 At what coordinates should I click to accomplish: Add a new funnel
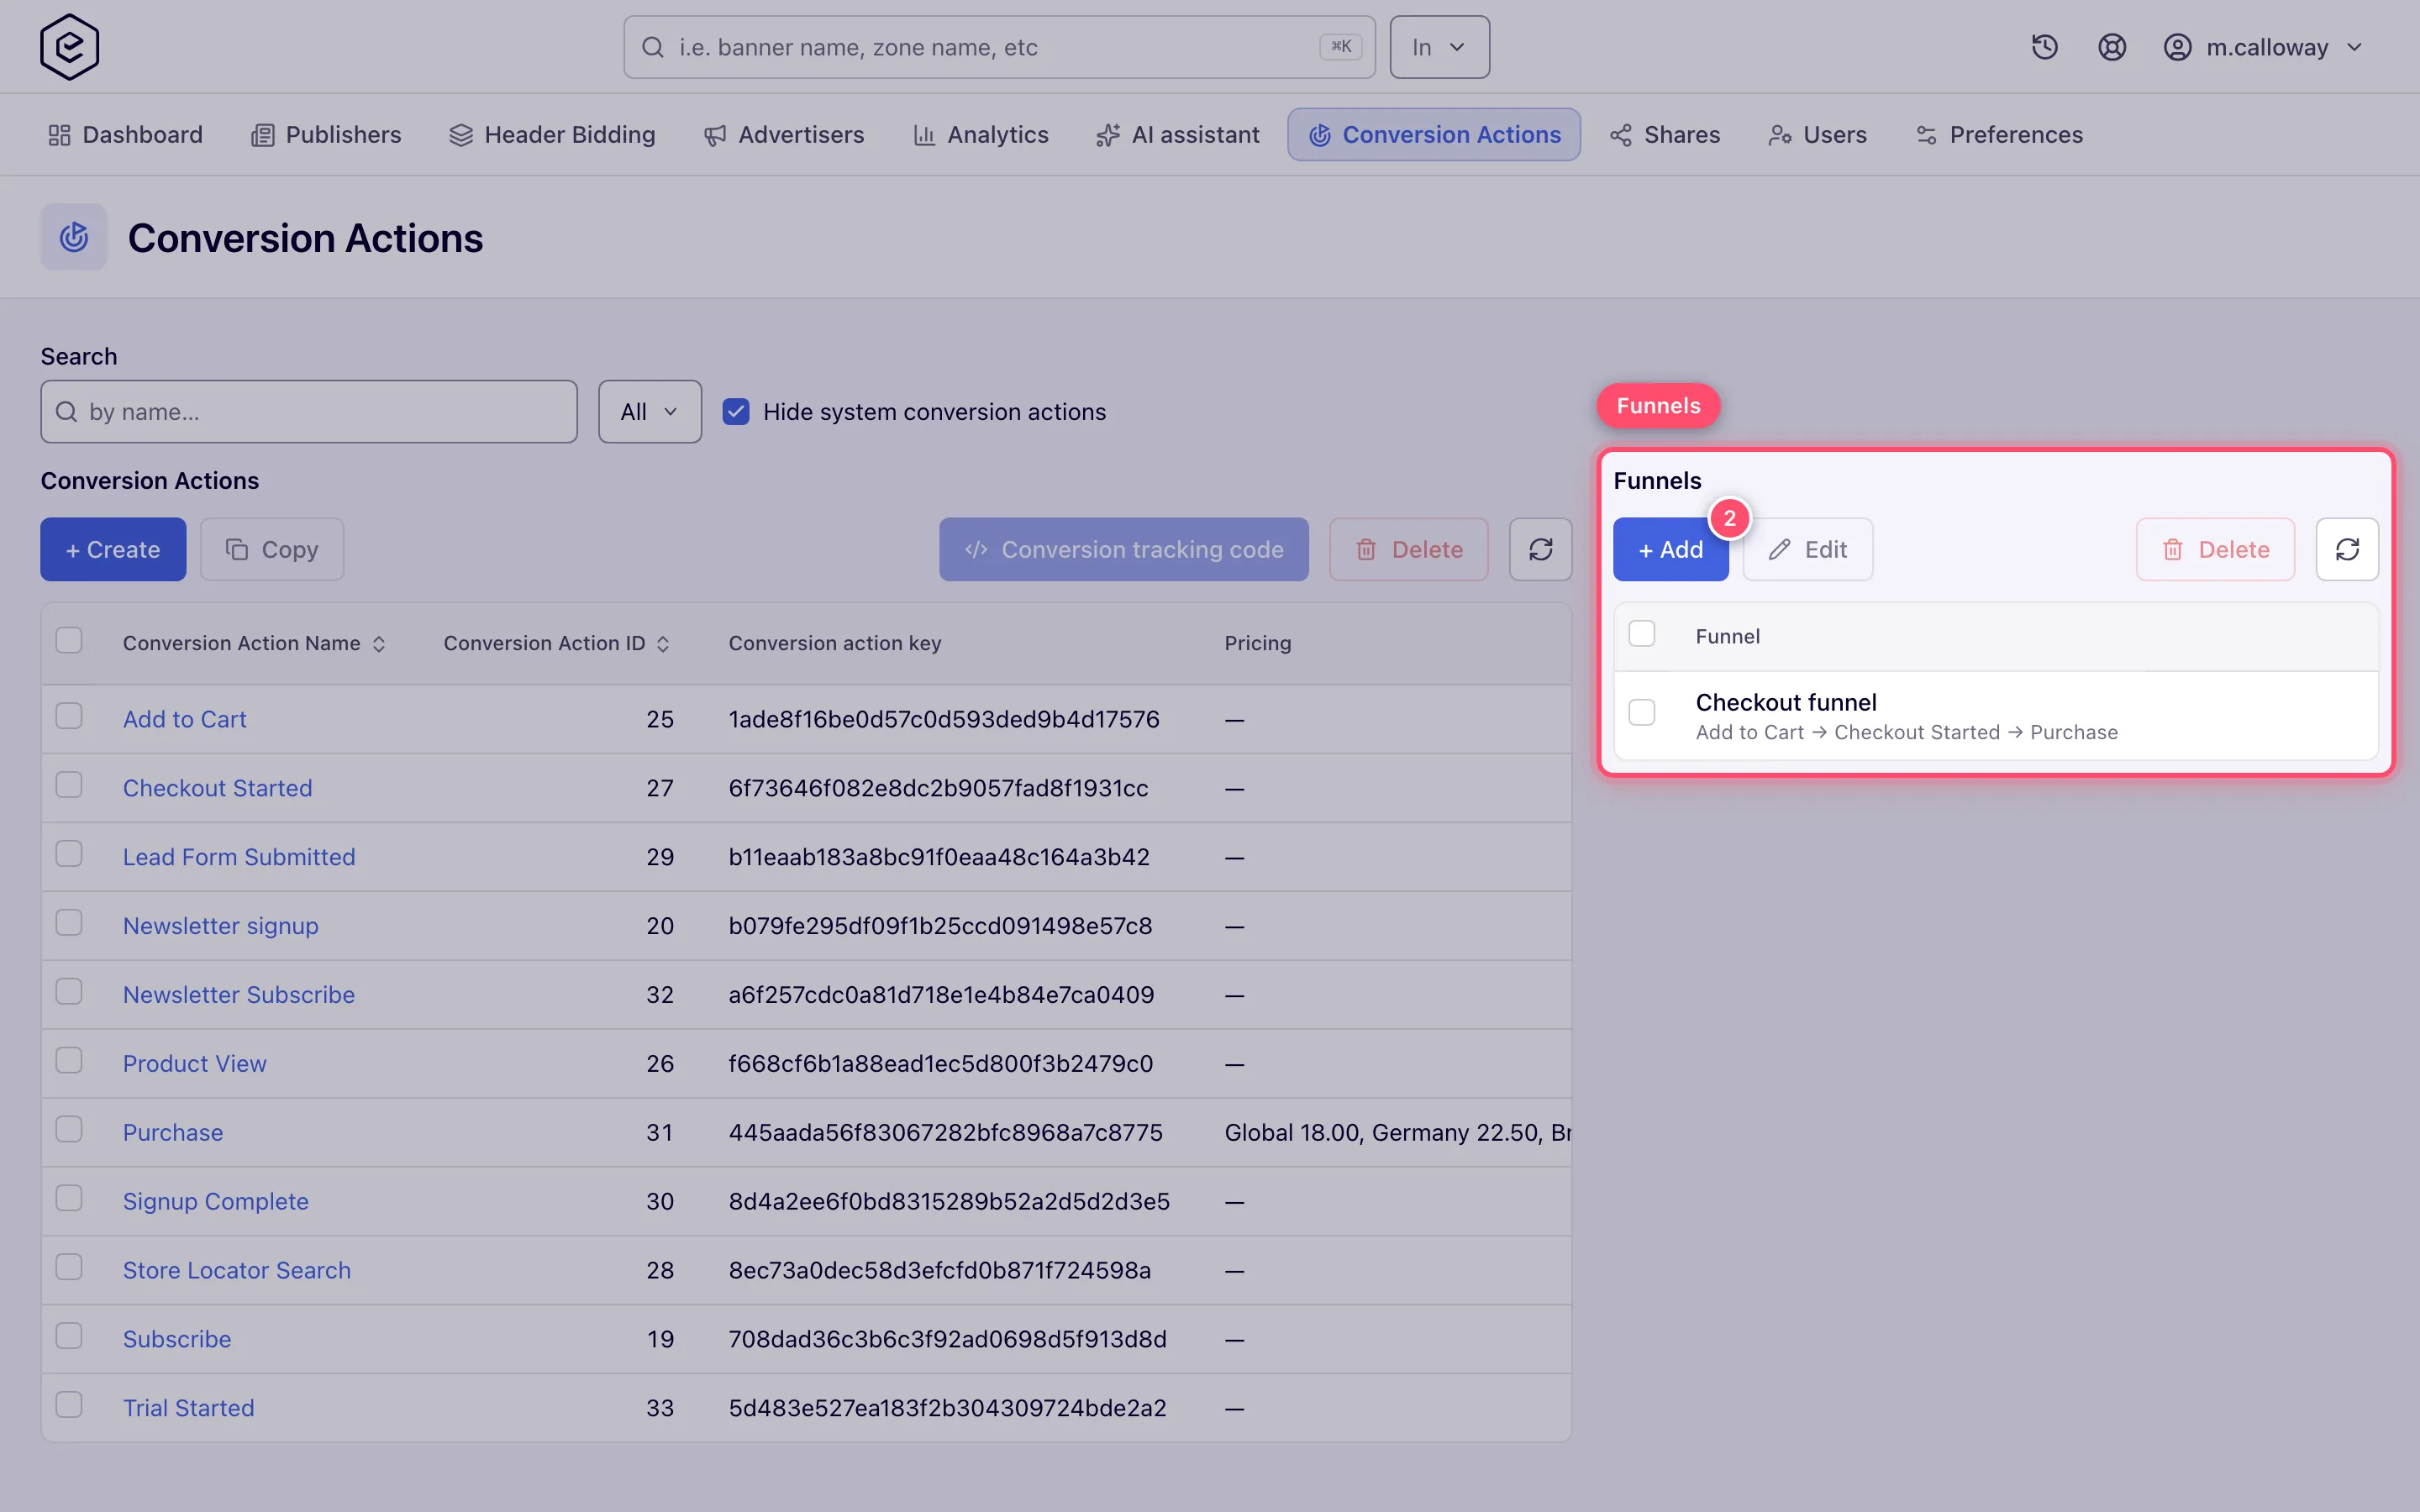point(1670,549)
